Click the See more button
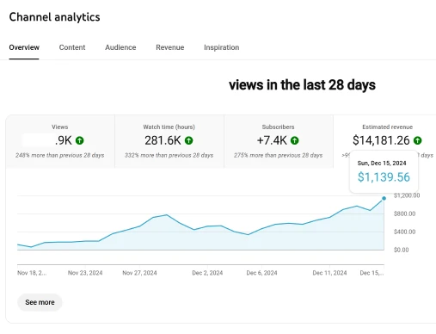Screen dimensions: 436x334 coord(40,302)
